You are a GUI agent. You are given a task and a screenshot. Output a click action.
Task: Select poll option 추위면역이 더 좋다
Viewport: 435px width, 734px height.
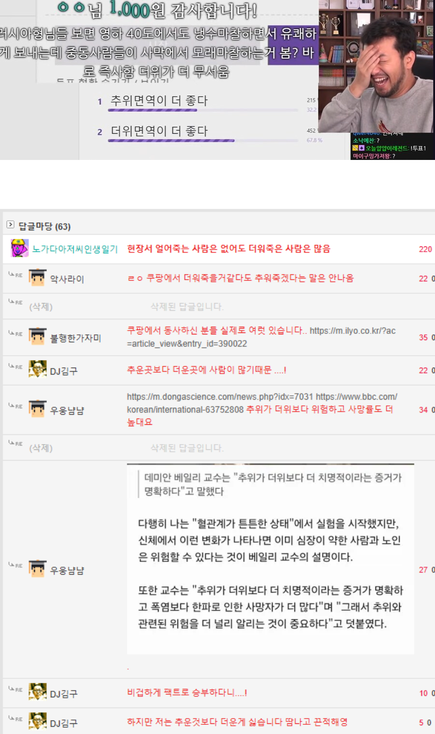click(x=159, y=101)
